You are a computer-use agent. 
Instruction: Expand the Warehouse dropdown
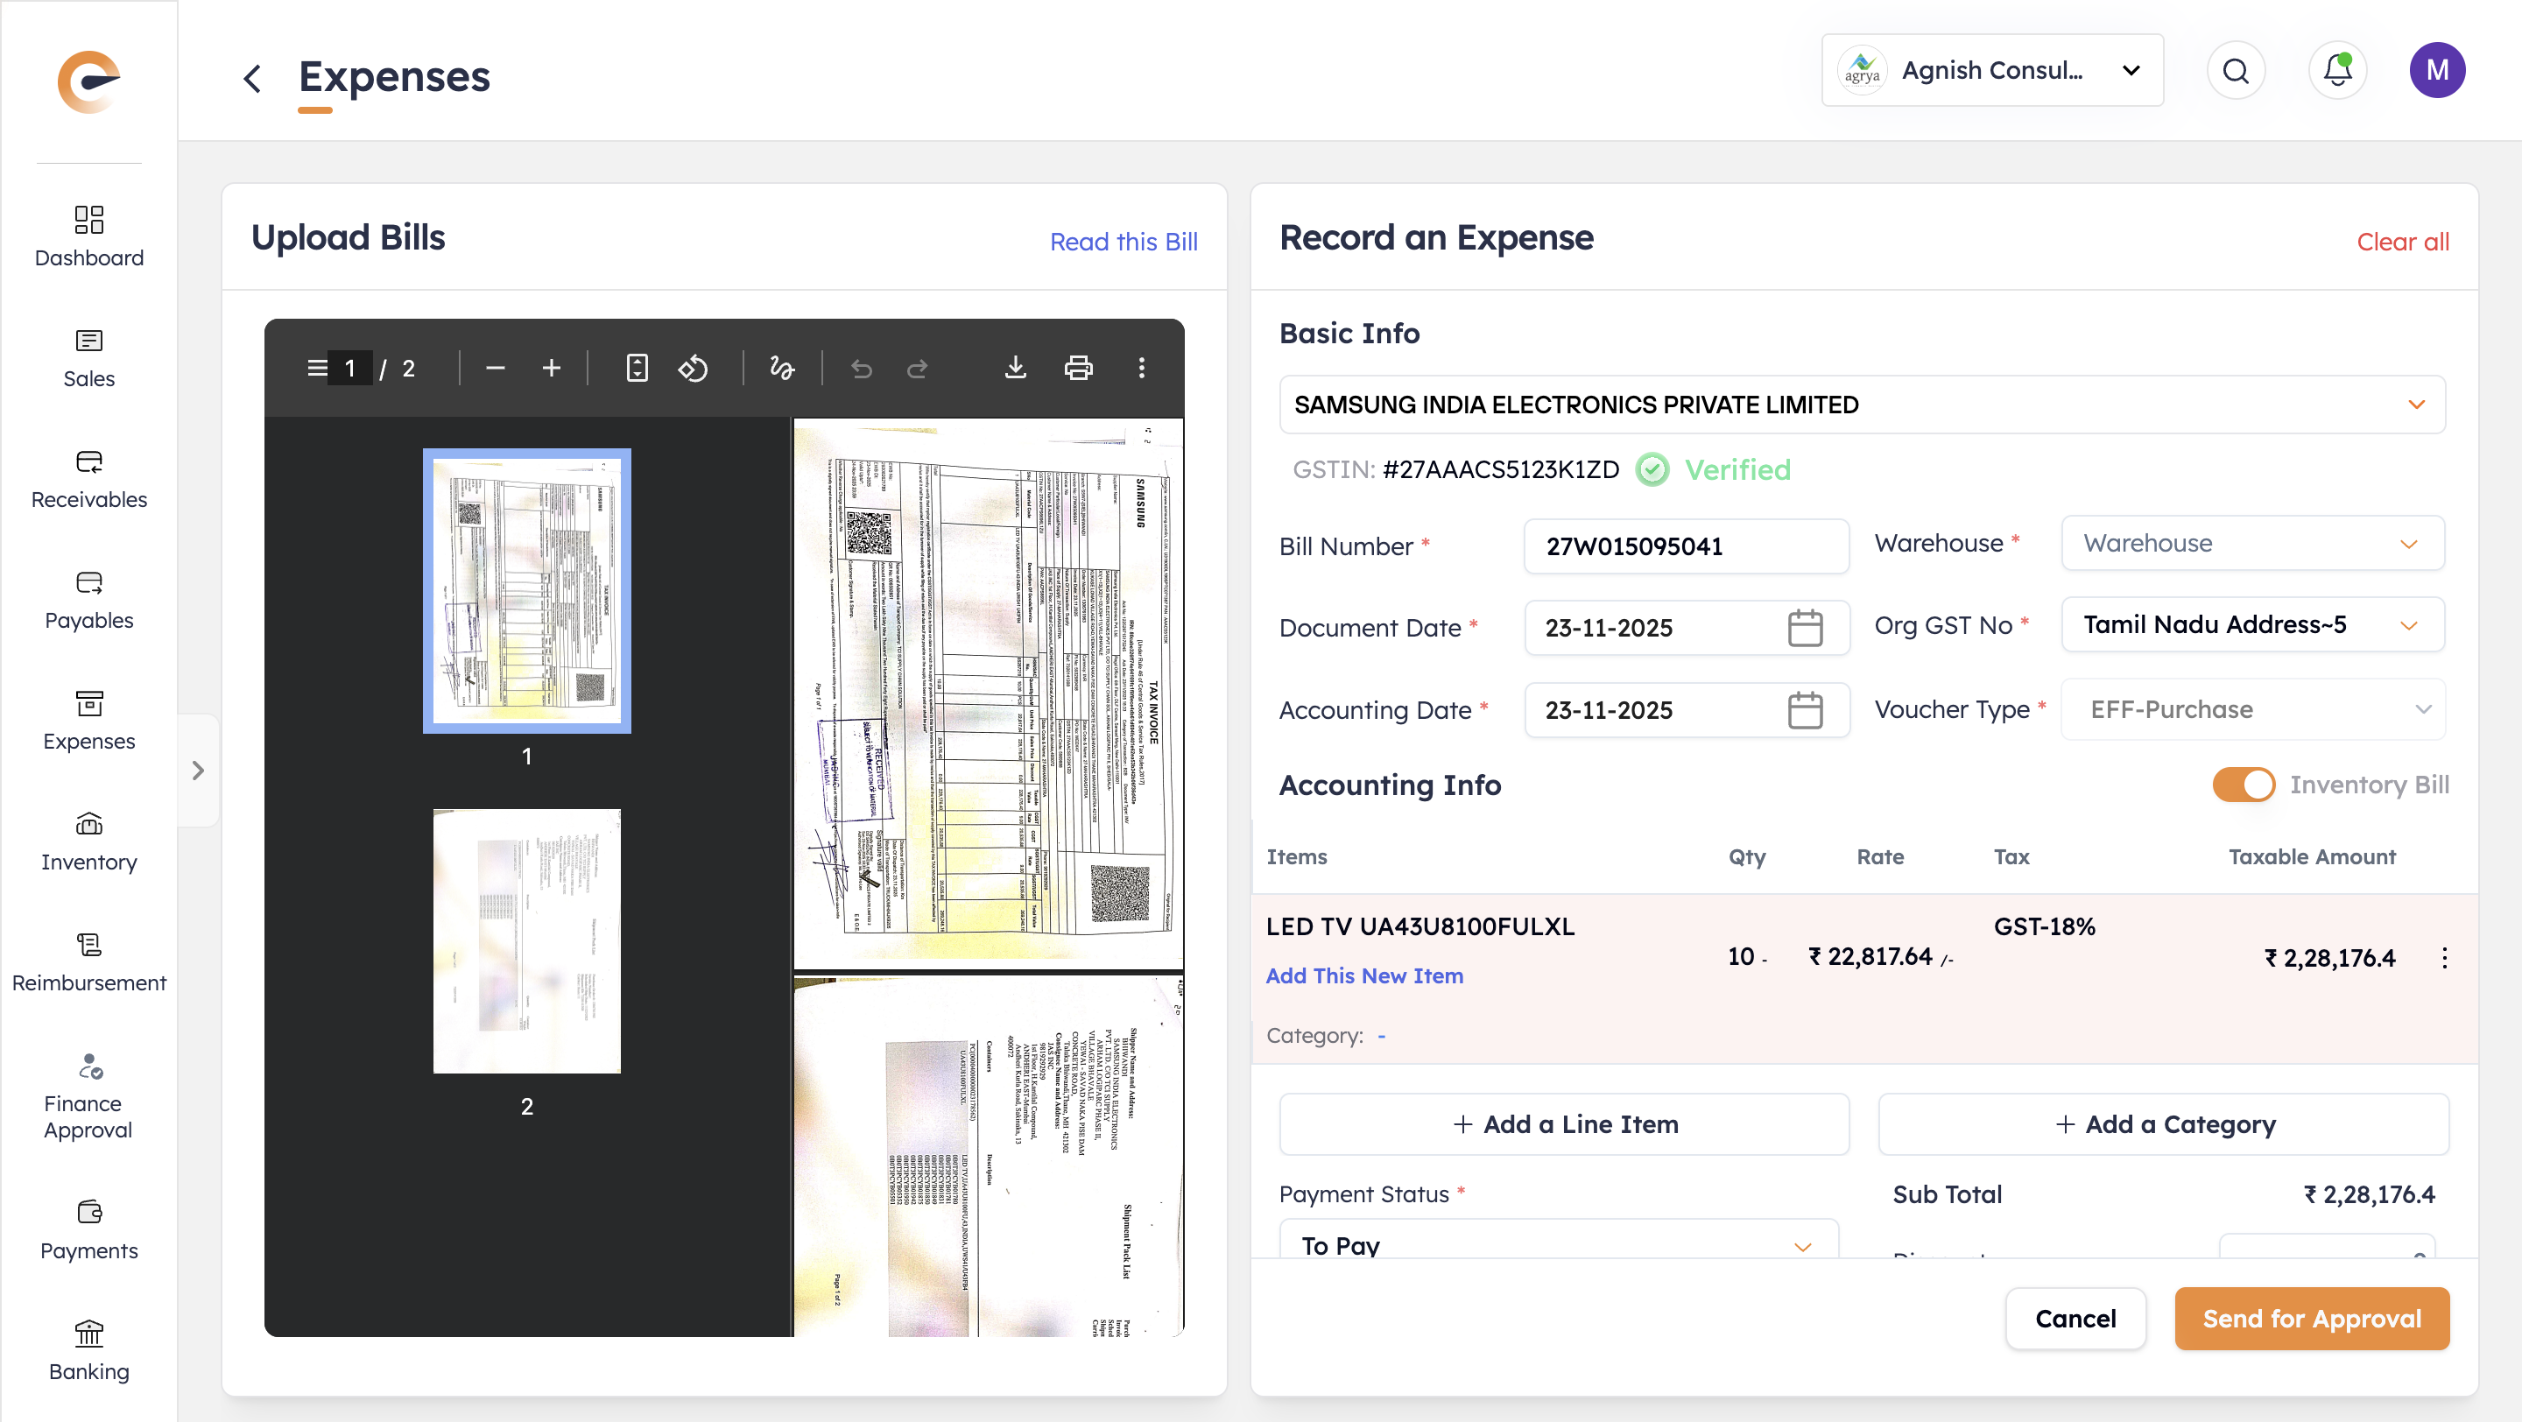[2251, 543]
